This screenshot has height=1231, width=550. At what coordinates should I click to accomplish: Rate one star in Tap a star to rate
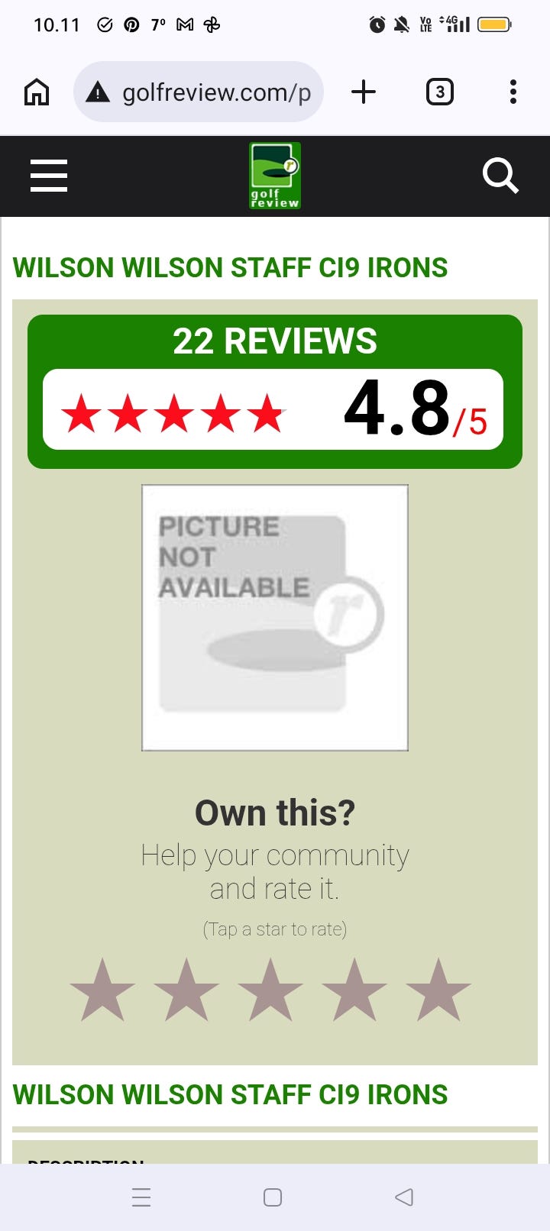click(102, 990)
